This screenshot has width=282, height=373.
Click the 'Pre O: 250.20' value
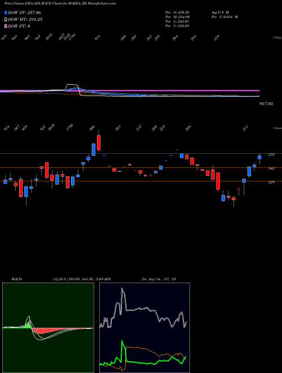[177, 12]
